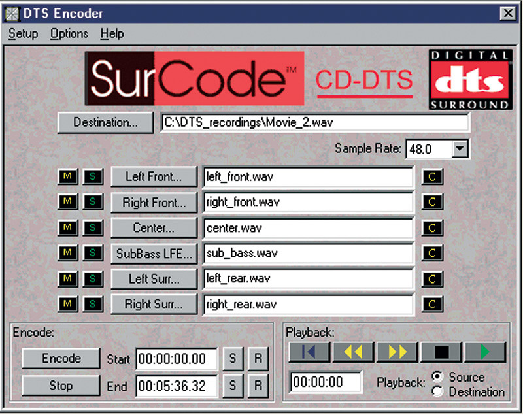
Task: Click the R button beside End time
Action: (x=258, y=386)
